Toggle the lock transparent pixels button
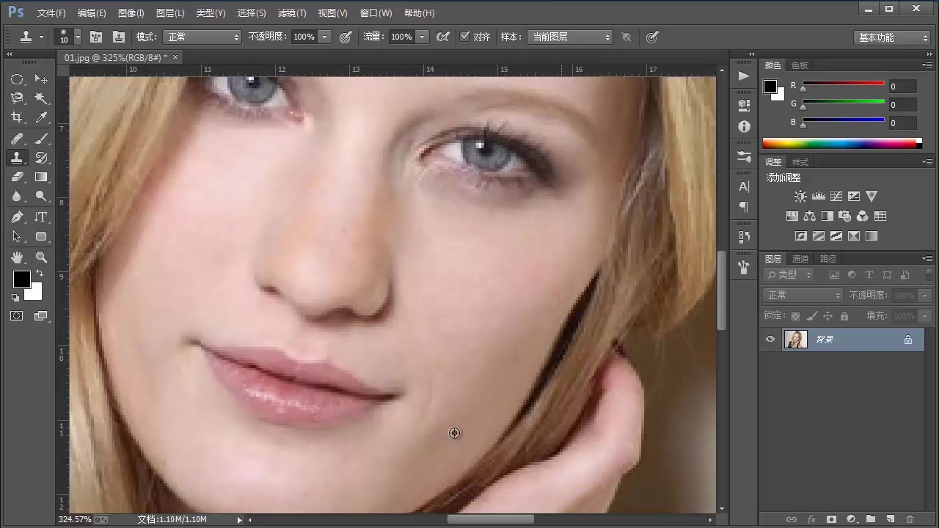Screen dimensions: 939x528 (795, 316)
